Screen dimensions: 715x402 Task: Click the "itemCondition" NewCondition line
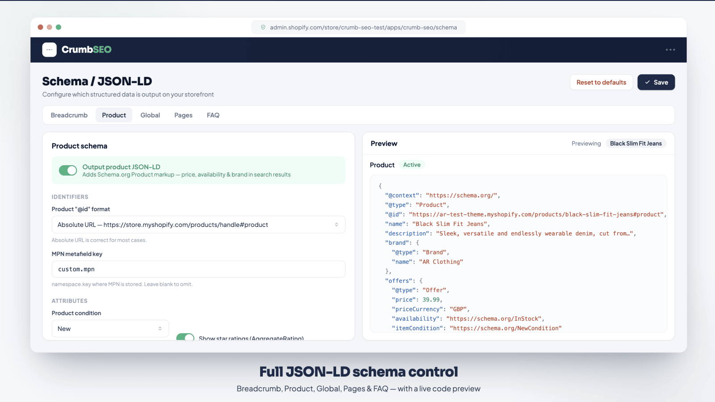pyautogui.click(x=477, y=328)
